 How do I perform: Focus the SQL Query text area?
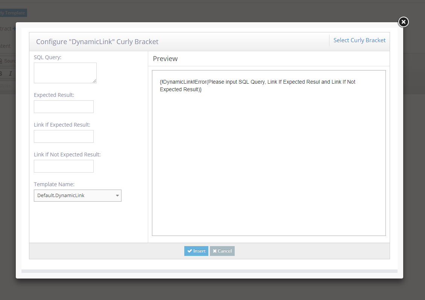tap(65, 73)
